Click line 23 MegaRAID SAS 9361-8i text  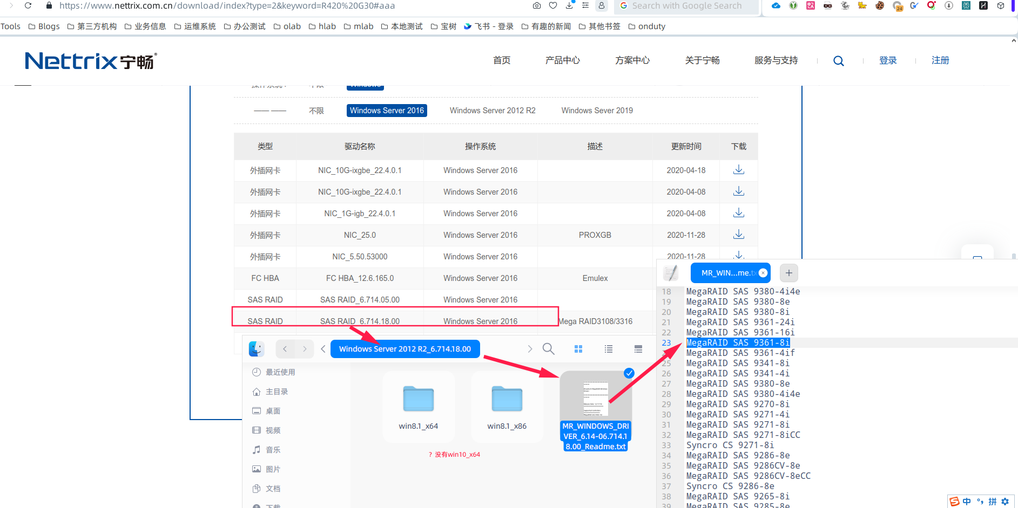click(x=738, y=342)
